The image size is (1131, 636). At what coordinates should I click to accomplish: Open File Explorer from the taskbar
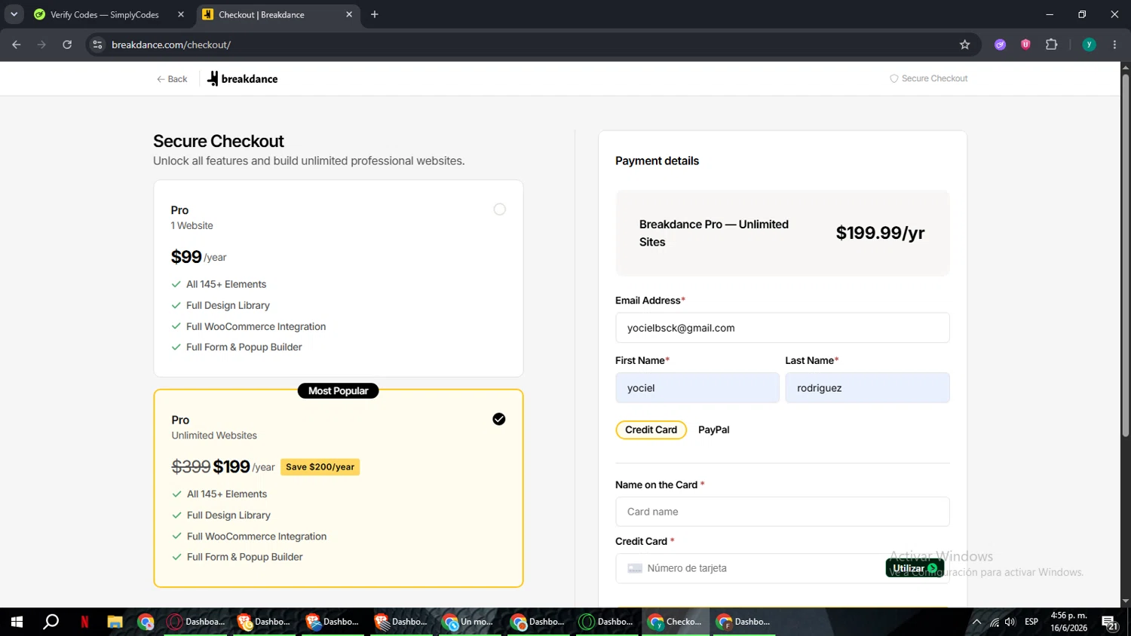(x=115, y=622)
